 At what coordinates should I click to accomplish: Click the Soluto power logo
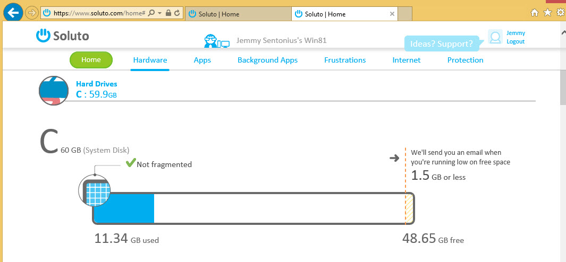tap(43, 36)
